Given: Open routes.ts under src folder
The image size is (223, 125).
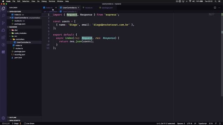Looking at the screenshot, I should pyautogui.click(x=24, y=49).
